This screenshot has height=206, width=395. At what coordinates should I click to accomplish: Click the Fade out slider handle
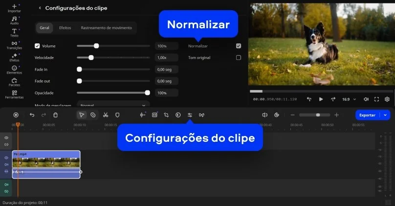(x=79, y=81)
